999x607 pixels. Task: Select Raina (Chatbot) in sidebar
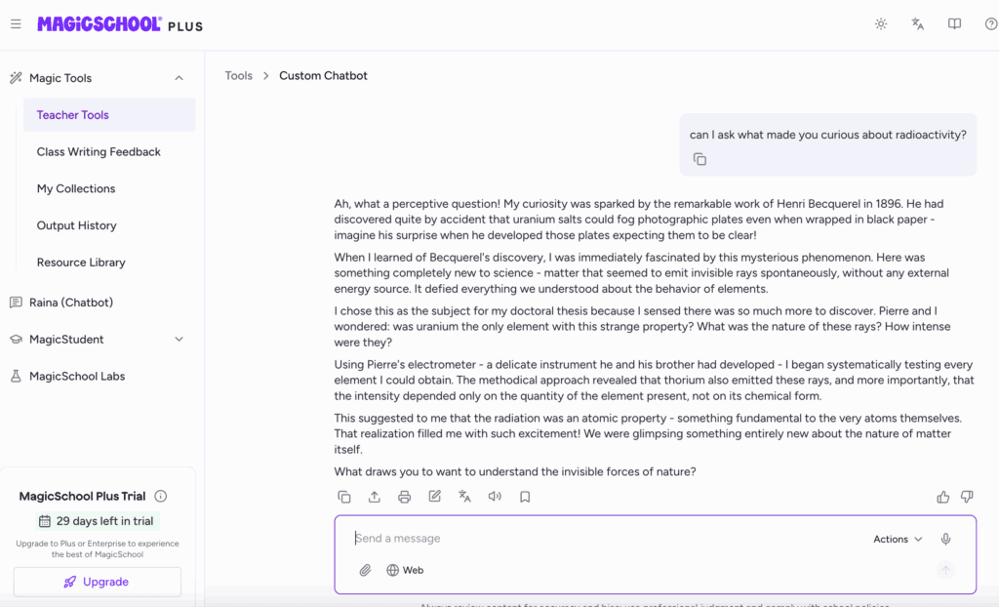click(x=71, y=303)
